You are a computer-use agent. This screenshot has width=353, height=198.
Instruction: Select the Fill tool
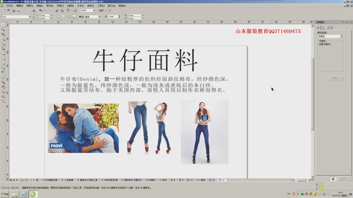(3, 97)
